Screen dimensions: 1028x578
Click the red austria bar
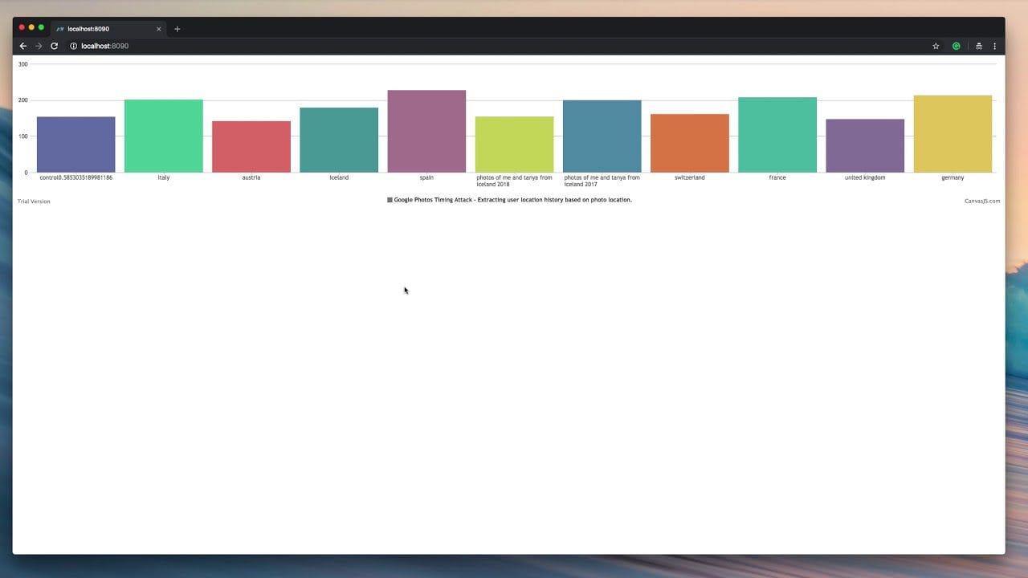251,147
